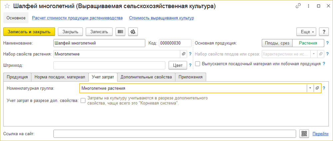
Task: Open Расчет стоимости продукции растениеводства link
Action: 77,18
